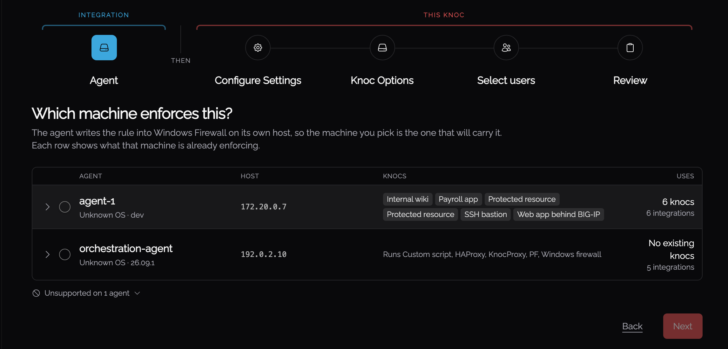Click the 5 integrations text

coord(671,267)
